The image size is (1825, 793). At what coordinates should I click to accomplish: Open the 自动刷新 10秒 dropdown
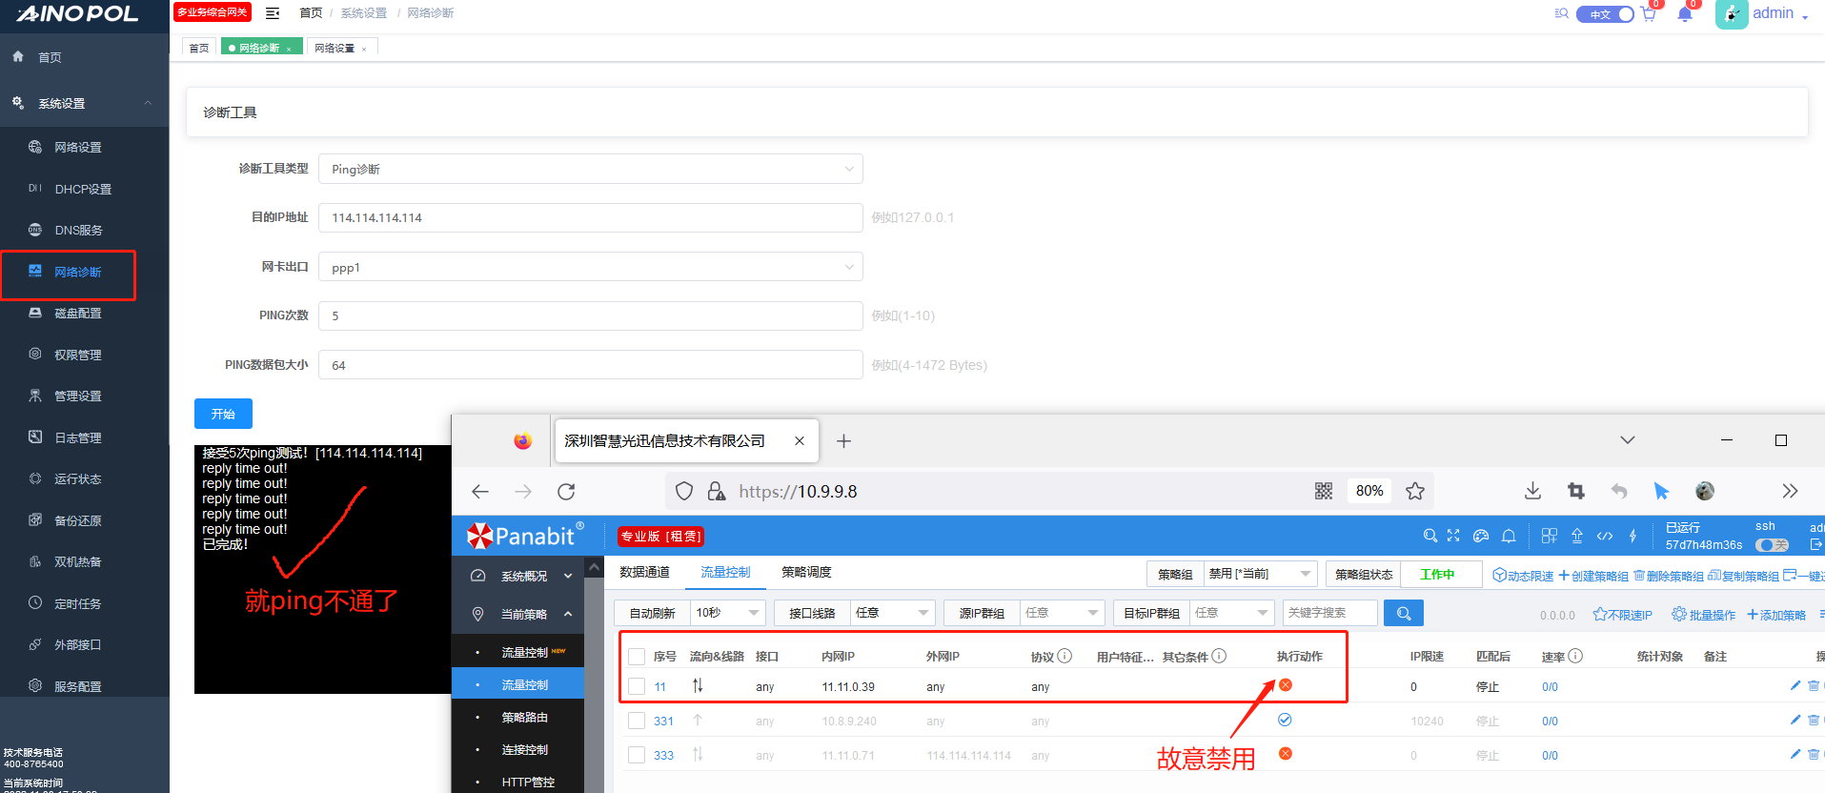click(x=726, y=613)
